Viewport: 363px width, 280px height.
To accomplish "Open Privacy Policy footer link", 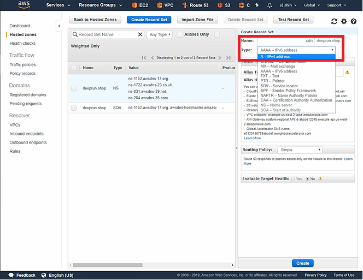I will [x=315, y=275].
